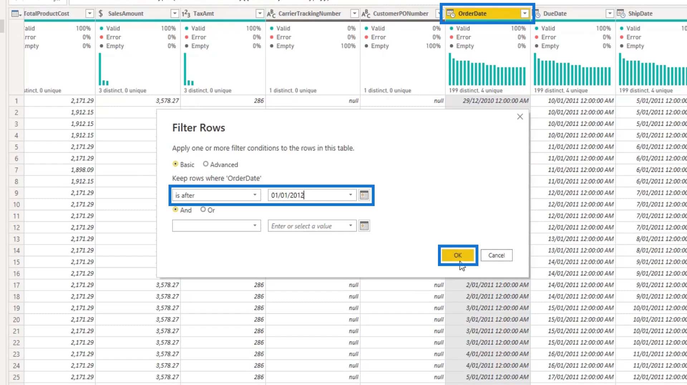Select row number 1
The height and width of the screenshot is (385, 687).
pos(16,101)
